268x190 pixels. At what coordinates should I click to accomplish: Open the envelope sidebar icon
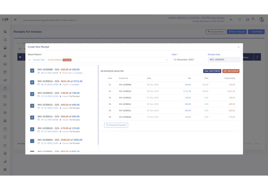[x=5, y=64]
